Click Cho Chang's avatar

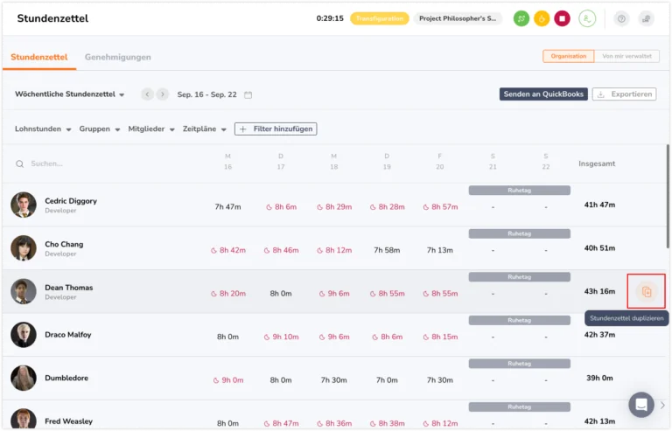pos(23,247)
